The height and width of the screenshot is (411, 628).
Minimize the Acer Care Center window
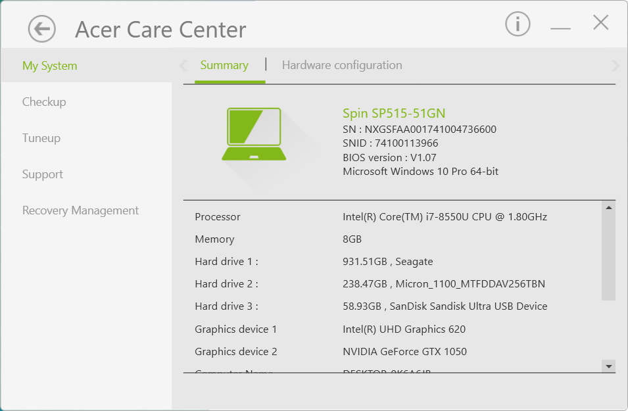point(560,28)
